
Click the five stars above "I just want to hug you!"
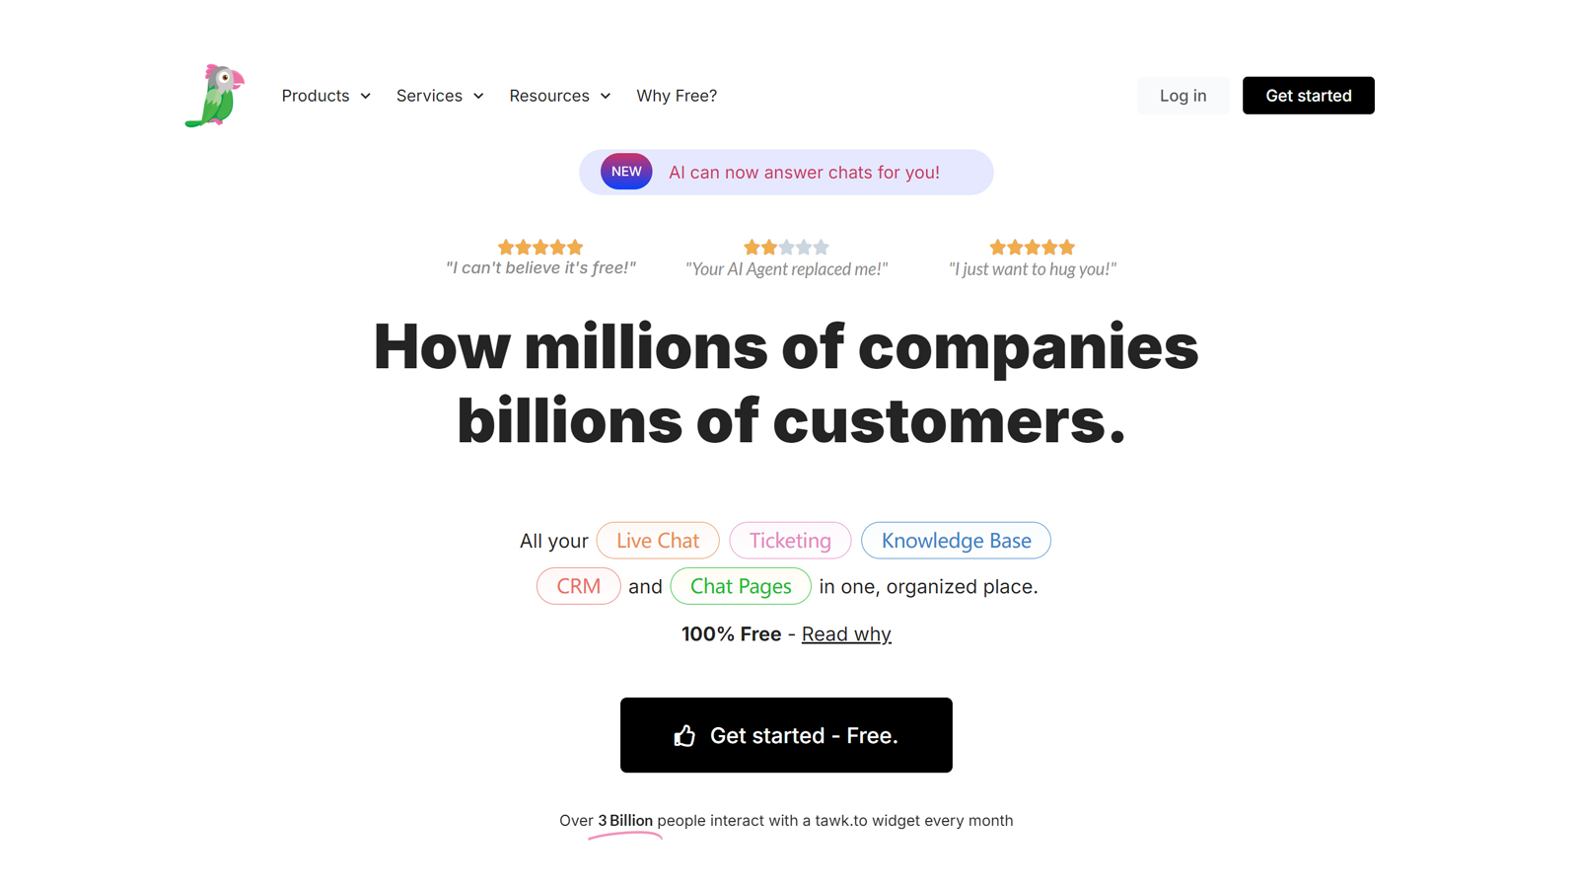click(x=1032, y=247)
